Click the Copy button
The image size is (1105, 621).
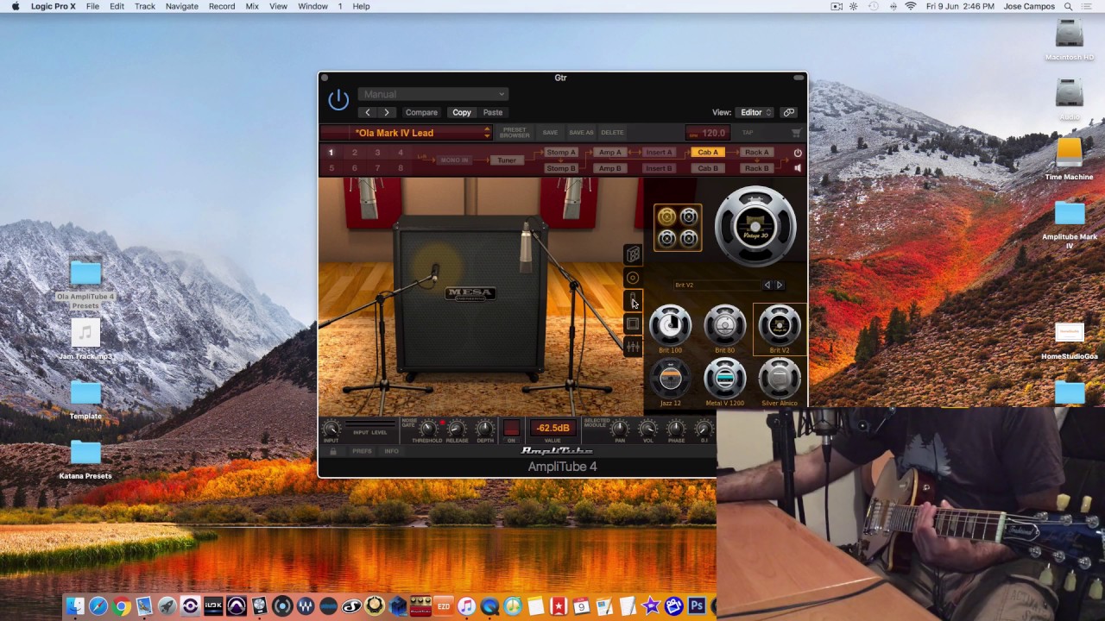pos(462,112)
